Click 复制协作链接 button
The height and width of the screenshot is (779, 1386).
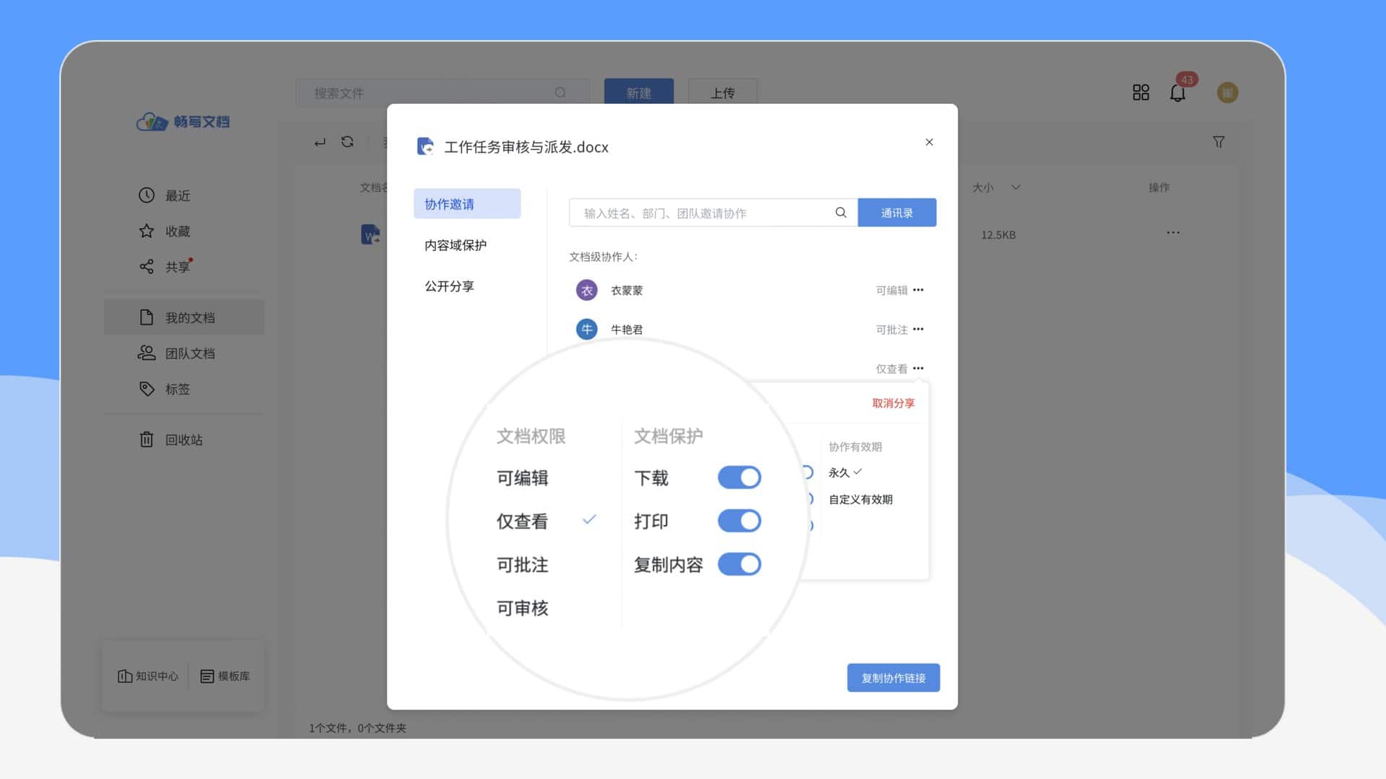tap(894, 678)
